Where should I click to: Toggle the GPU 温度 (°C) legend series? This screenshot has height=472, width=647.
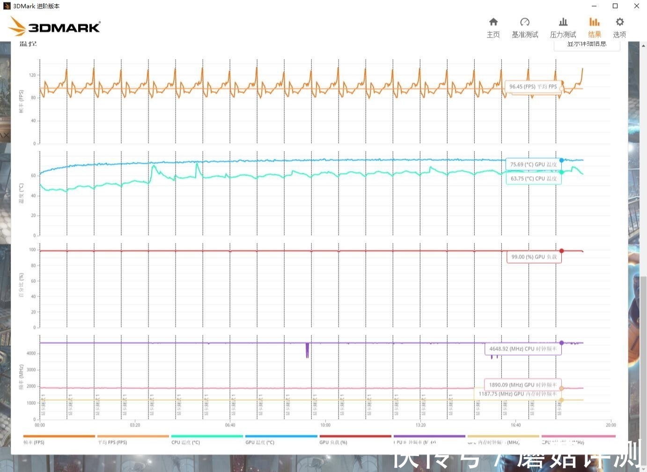281,439
